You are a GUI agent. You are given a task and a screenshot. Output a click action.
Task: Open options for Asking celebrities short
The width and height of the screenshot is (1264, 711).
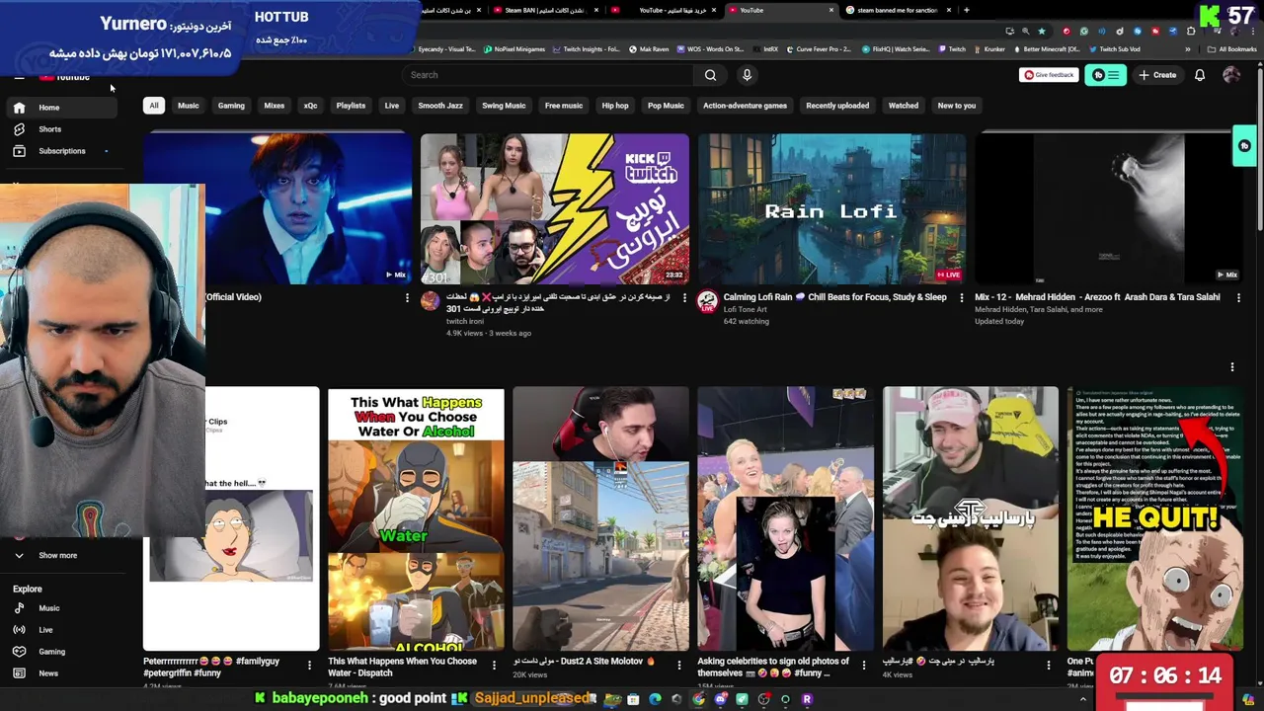tap(864, 666)
